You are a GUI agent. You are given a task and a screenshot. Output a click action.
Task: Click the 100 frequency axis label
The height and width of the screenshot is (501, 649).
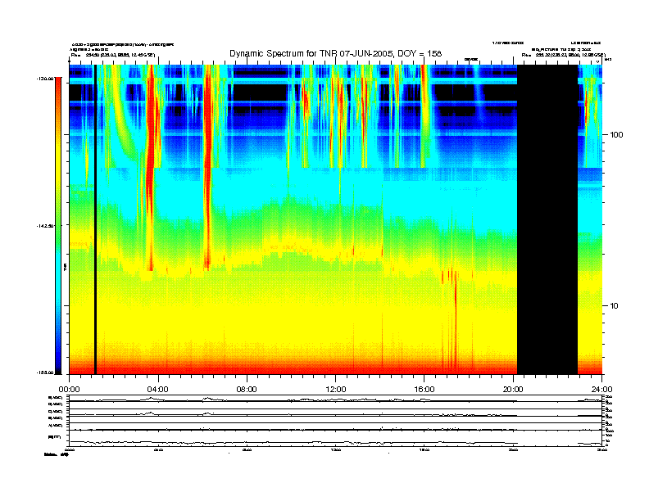pyautogui.click(x=616, y=135)
